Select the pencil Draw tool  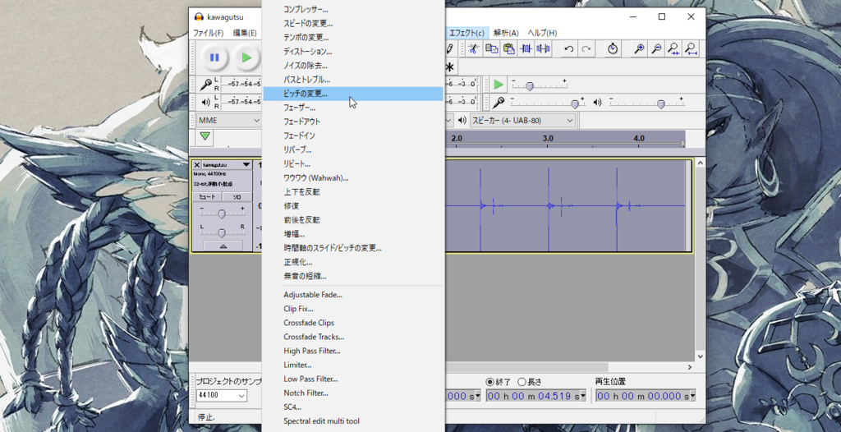tap(449, 48)
